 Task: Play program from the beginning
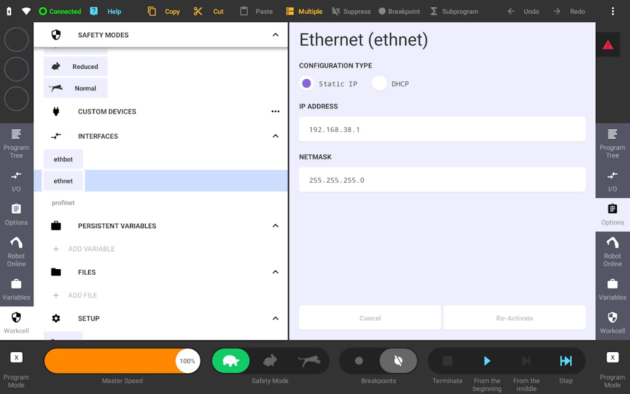pyautogui.click(x=487, y=361)
